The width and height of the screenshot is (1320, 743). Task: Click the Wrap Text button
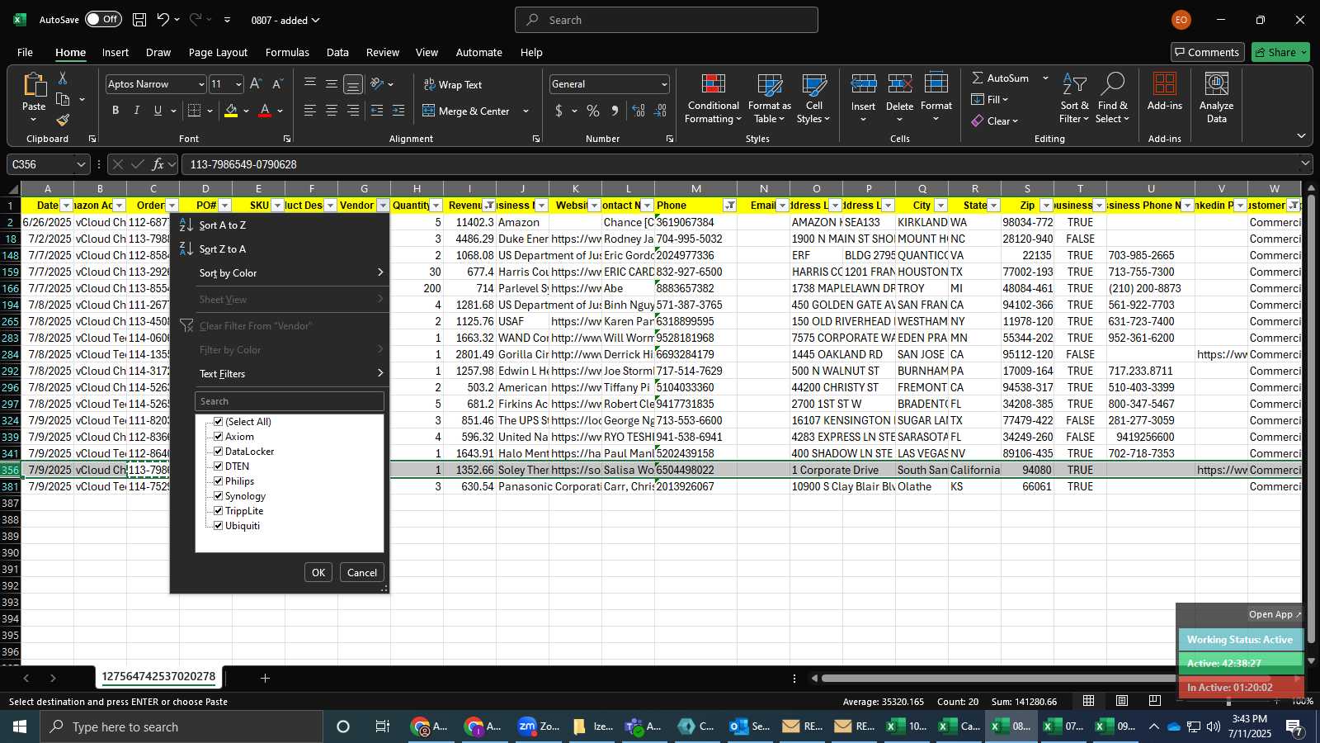(453, 84)
